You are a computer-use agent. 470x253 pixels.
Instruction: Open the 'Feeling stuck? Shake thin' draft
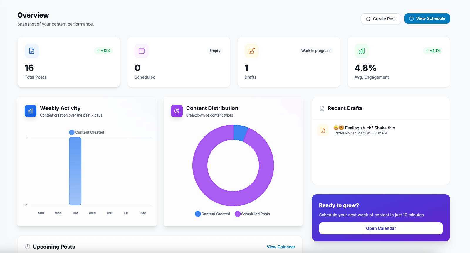tap(370, 128)
